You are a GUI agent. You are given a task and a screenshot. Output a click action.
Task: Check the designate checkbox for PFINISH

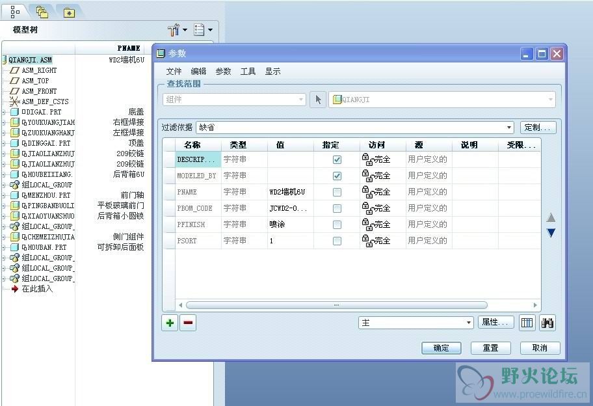pyautogui.click(x=337, y=224)
